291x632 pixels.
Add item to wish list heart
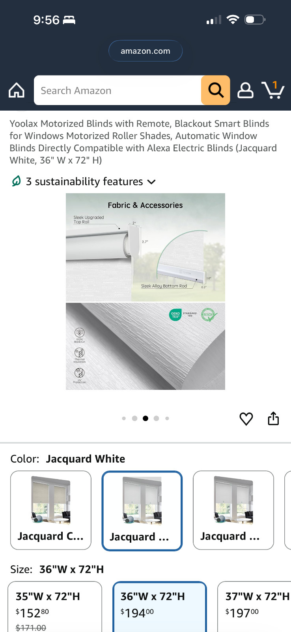tap(246, 419)
